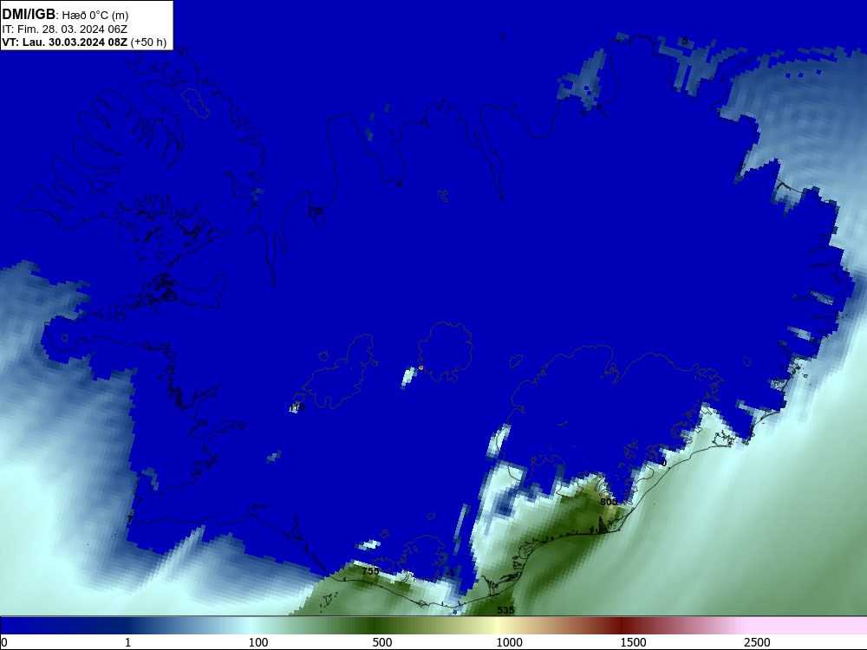
Task: Click the map value '535'
Action: point(505,610)
